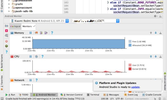Switch to the logcat tab
Image resolution: width=167 pixels, height=100 pixels.
point(15,26)
